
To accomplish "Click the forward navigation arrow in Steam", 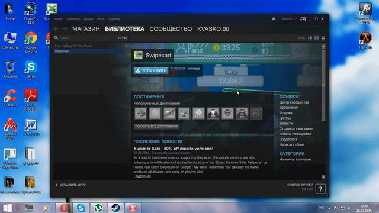I will pyautogui.click(x=65, y=29).
